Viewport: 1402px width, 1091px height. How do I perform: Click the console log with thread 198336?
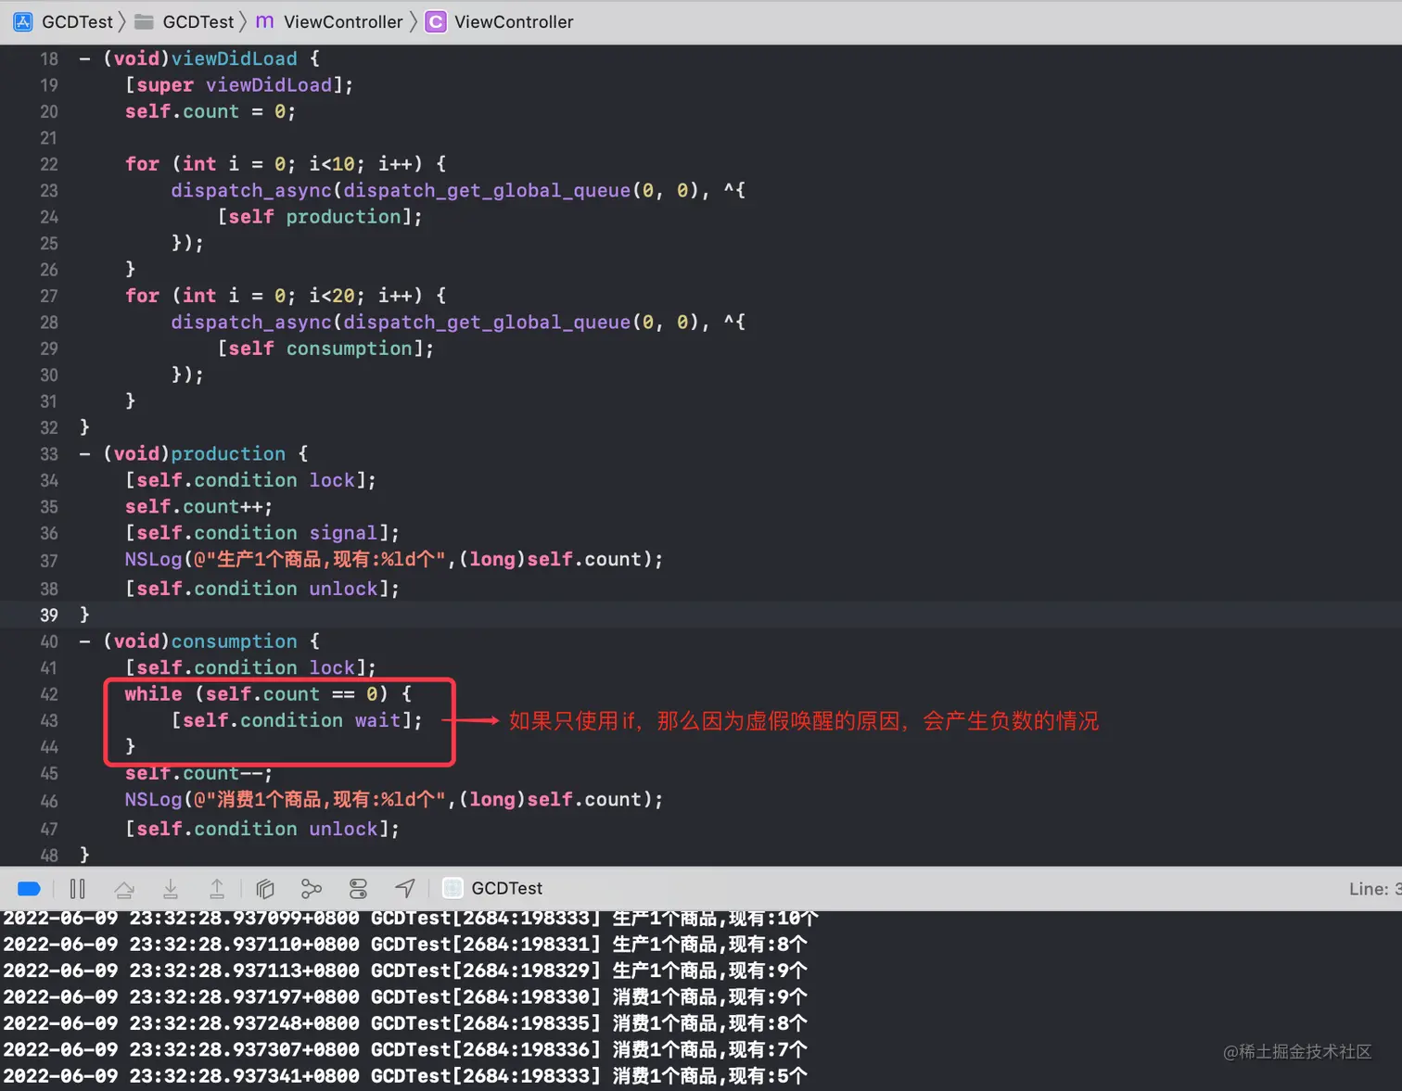[x=405, y=1050]
